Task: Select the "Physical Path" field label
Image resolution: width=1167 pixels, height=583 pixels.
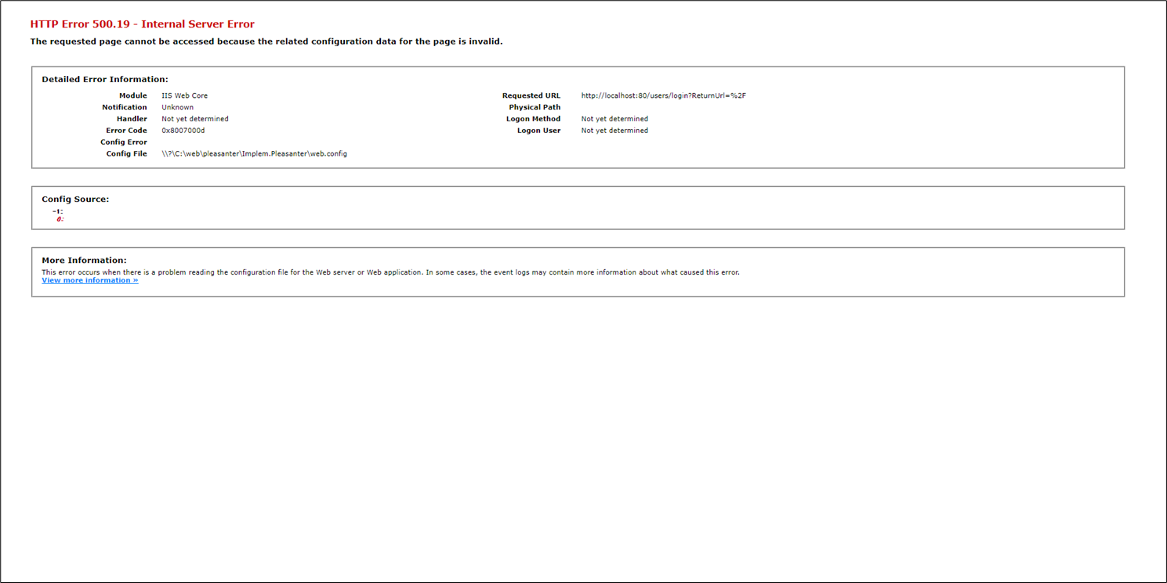Action: click(x=535, y=107)
